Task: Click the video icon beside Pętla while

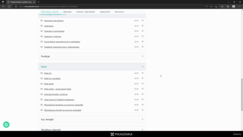Action: click(41, 84)
